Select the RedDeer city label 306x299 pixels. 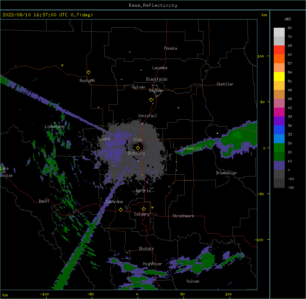tap(156, 91)
